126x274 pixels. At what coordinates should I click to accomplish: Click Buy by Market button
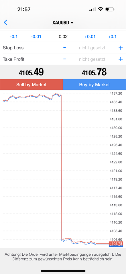pos(94,85)
